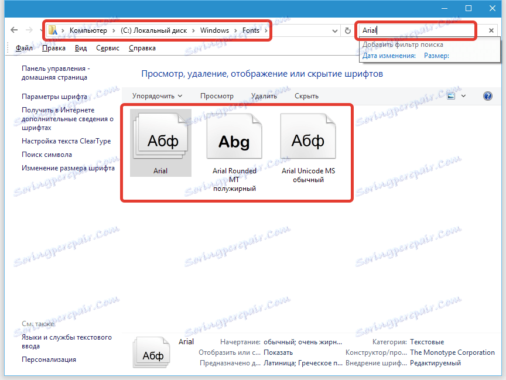
Task: Go forward with the forward arrow
Action: click(x=29, y=30)
